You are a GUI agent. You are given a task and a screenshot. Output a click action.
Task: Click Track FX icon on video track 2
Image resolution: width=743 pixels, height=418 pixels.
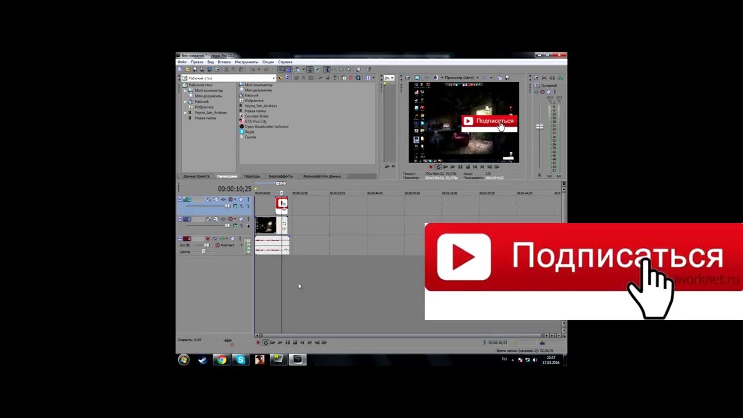point(223,219)
